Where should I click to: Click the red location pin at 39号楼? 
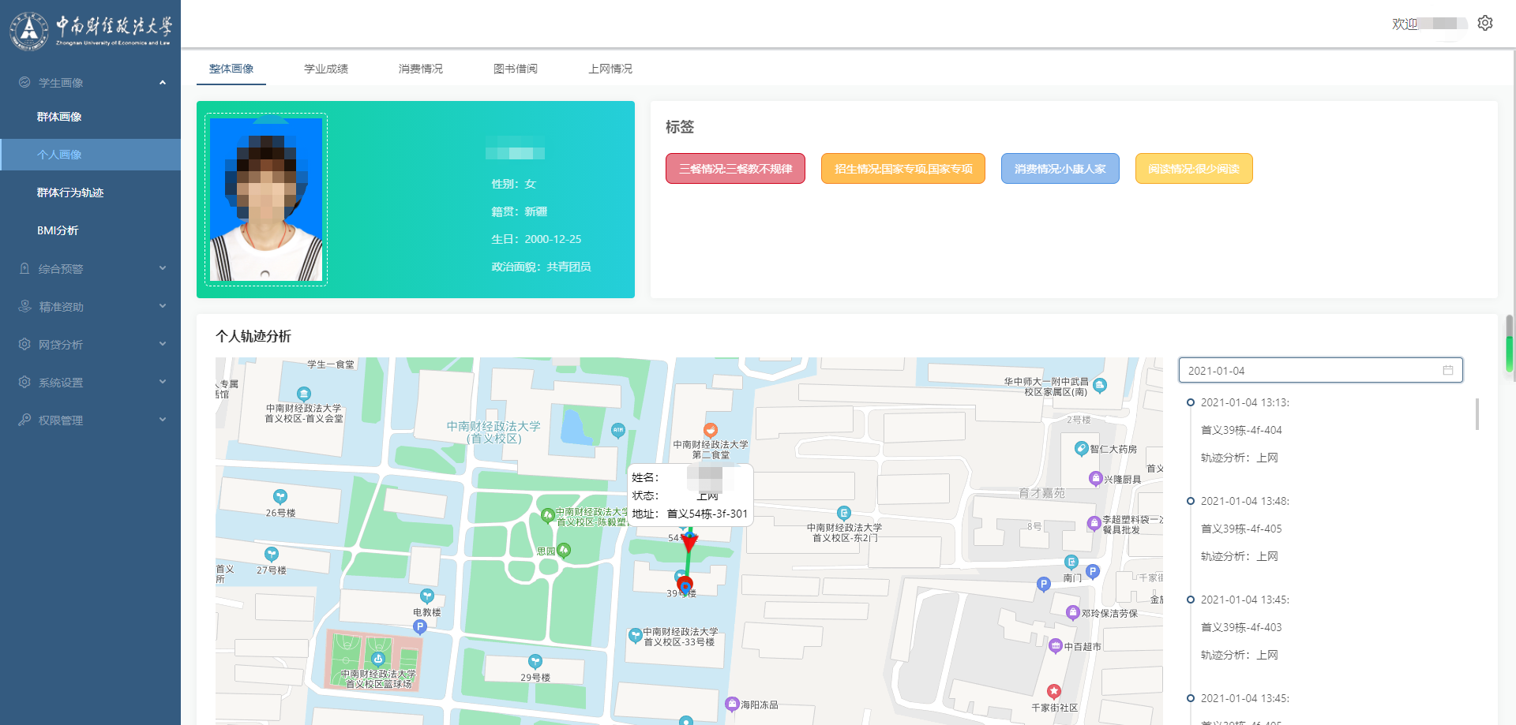(685, 585)
